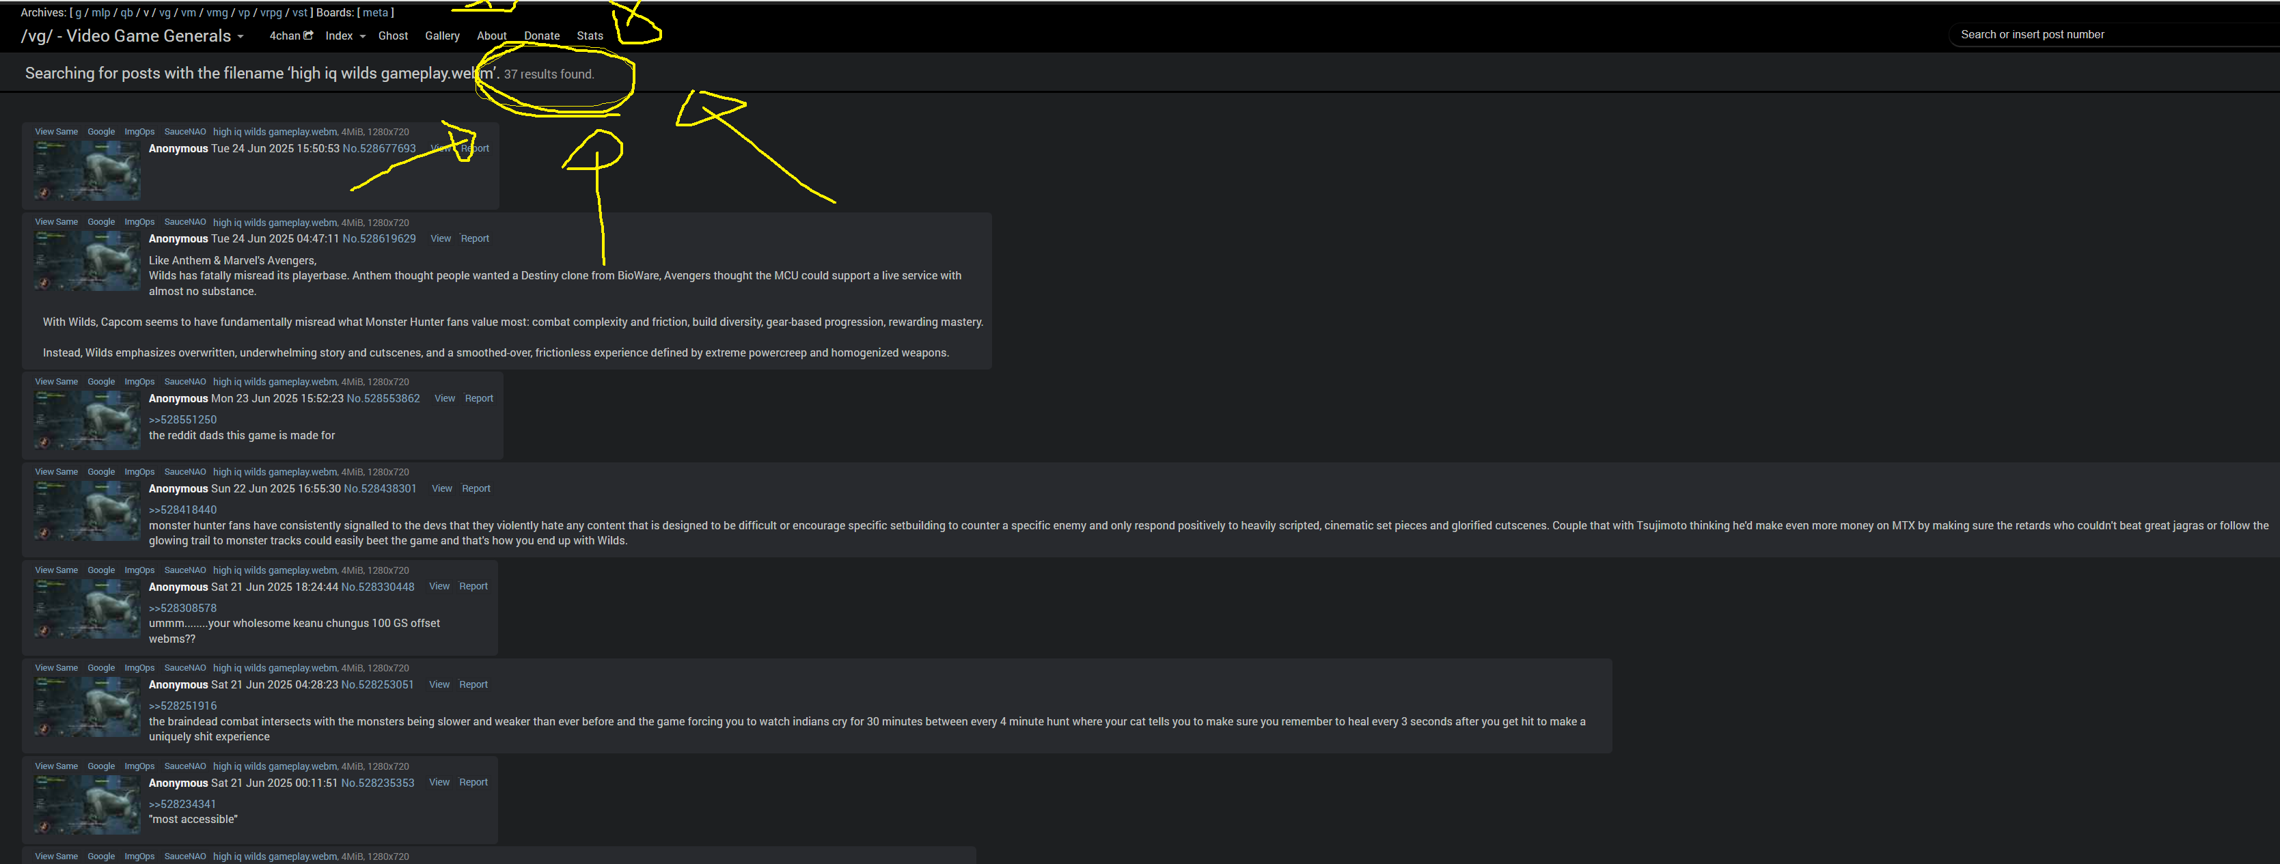The height and width of the screenshot is (864, 2280).
Task: Open webm thumbnail of post 528619629
Action: point(87,261)
